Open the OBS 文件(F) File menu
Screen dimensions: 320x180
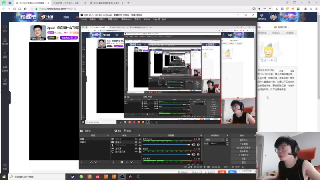84,20
